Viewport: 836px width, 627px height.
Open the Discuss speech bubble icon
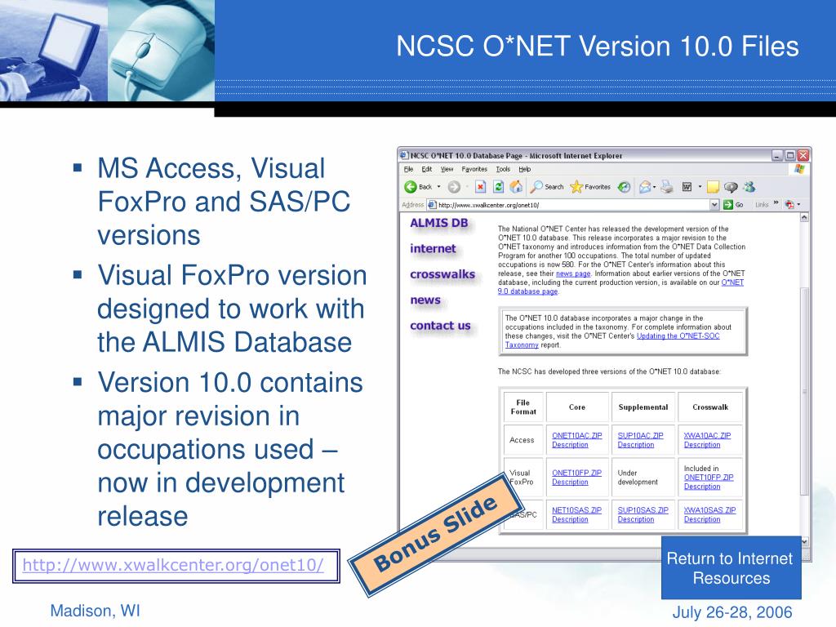tap(731, 187)
